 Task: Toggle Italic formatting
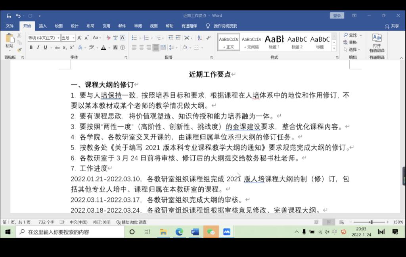tap(38, 48)
